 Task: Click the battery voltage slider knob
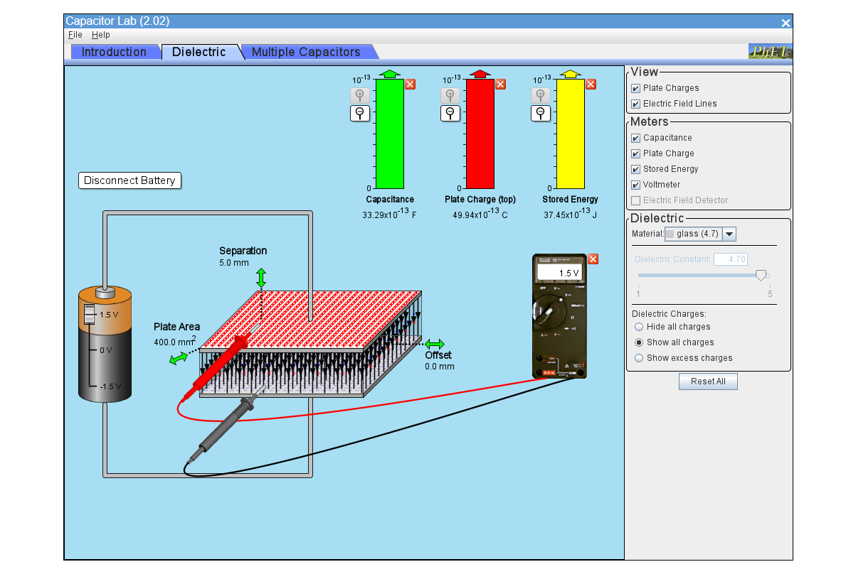(x=90, y=314)
